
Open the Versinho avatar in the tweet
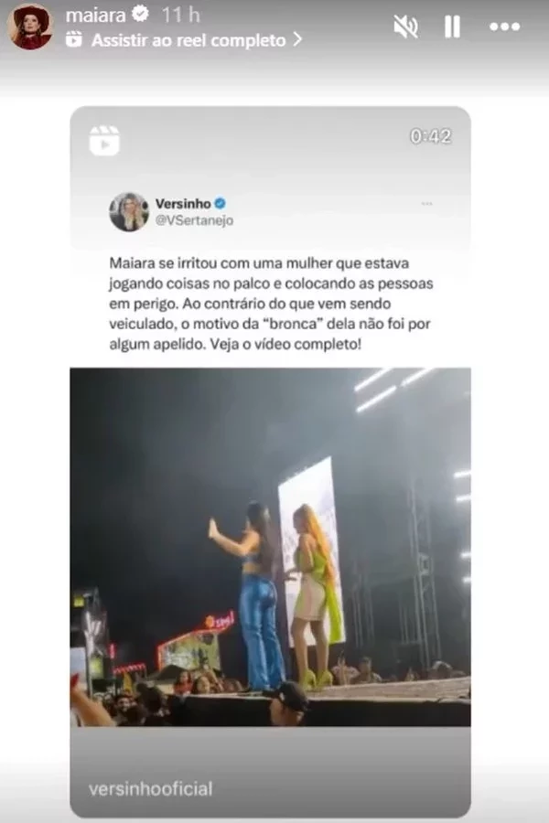[x=129, y=211]
